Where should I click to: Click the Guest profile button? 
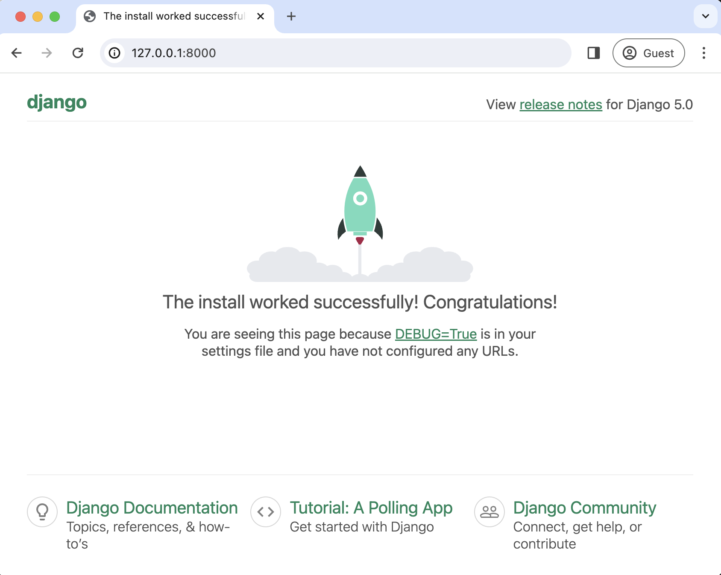tap(648, 53)
